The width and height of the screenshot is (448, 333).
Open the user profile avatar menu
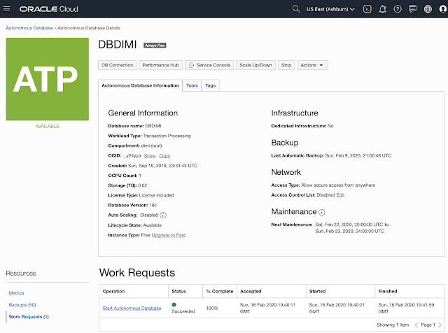coord(443,9)
